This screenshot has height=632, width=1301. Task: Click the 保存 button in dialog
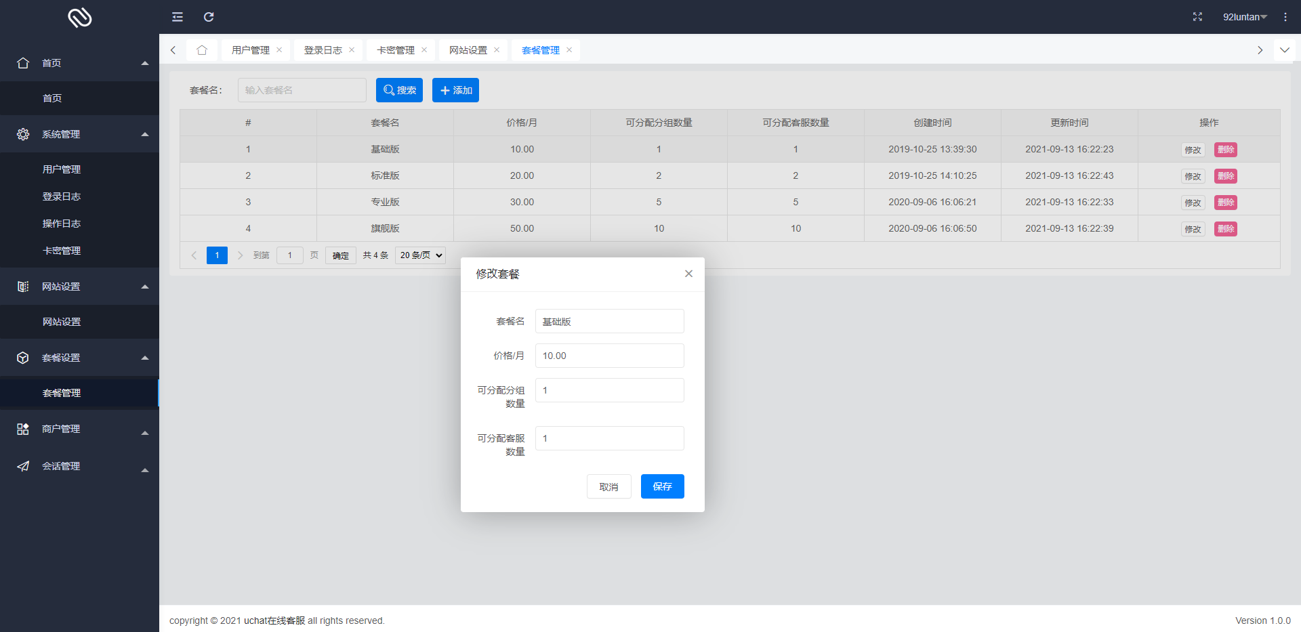pos(662,486)
